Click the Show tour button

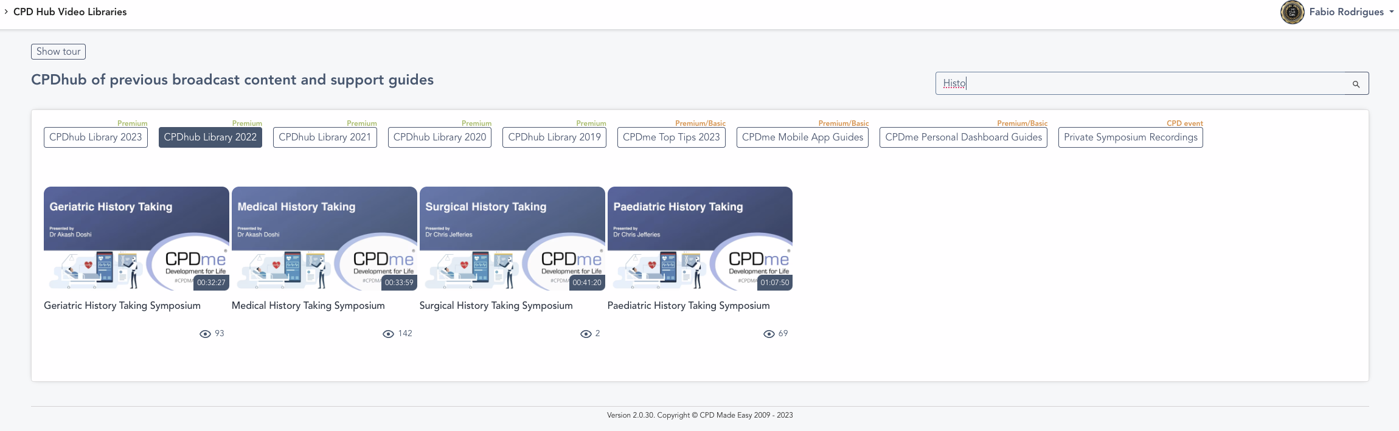58,52
